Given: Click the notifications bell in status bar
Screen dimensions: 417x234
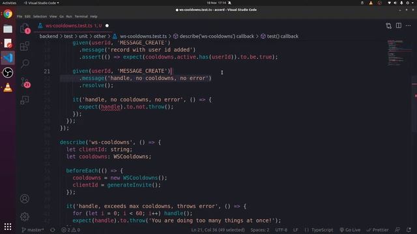Looking at the screenshot, I should click(x=409, y=229).
